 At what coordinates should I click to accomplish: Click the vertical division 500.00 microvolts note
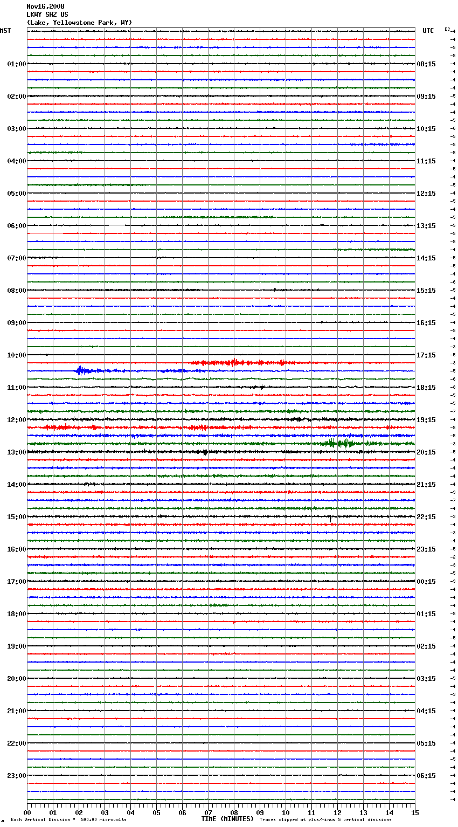click(x=68, y=819)
